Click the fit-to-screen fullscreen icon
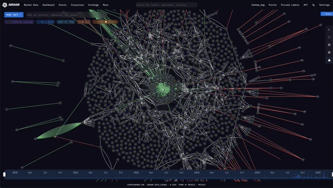Viewport: 333px width, 188px height. coord(329,37)
